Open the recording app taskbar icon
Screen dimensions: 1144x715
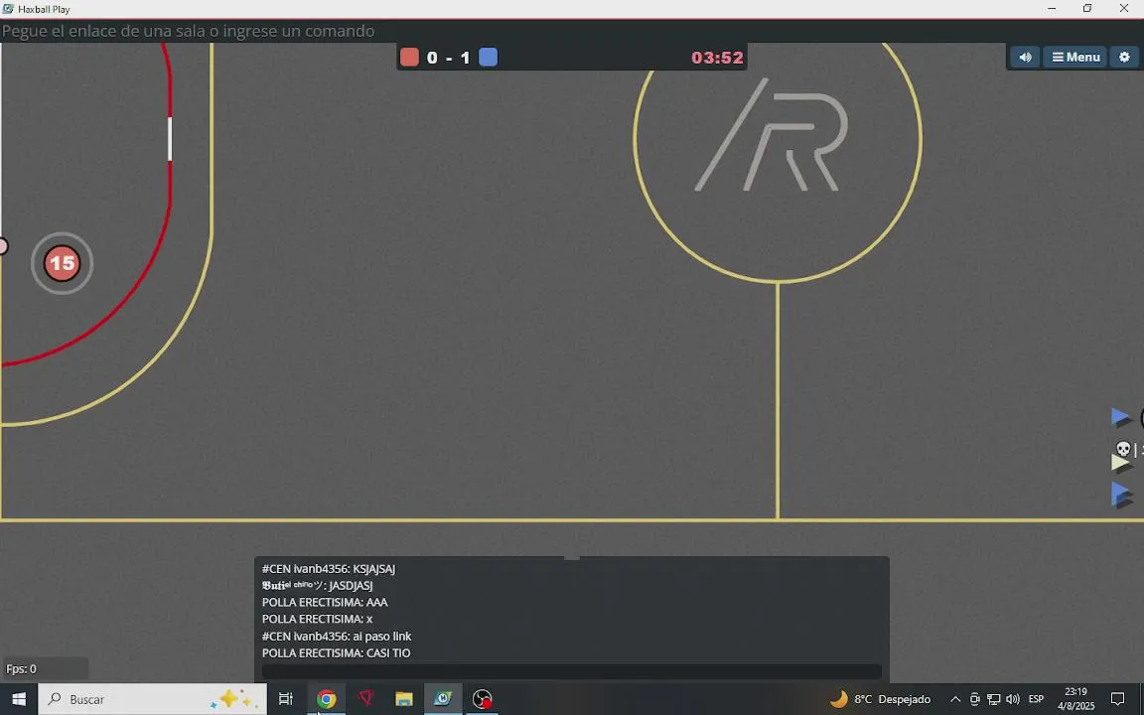[x=483, y=699]
